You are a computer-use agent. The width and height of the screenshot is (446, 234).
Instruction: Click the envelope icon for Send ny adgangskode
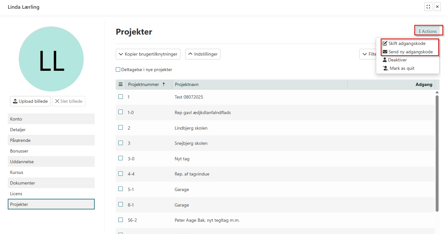coord(385,52)
